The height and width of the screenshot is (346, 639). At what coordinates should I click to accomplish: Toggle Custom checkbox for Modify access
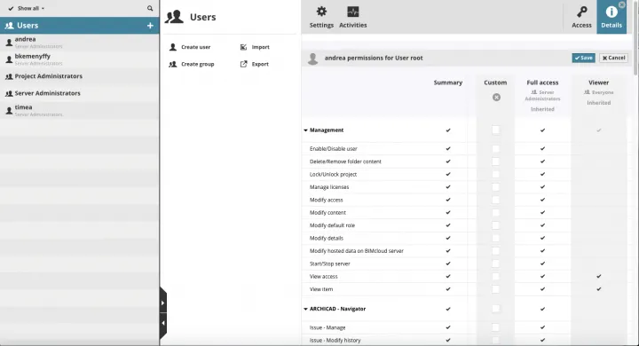click(x=495, y=200)
